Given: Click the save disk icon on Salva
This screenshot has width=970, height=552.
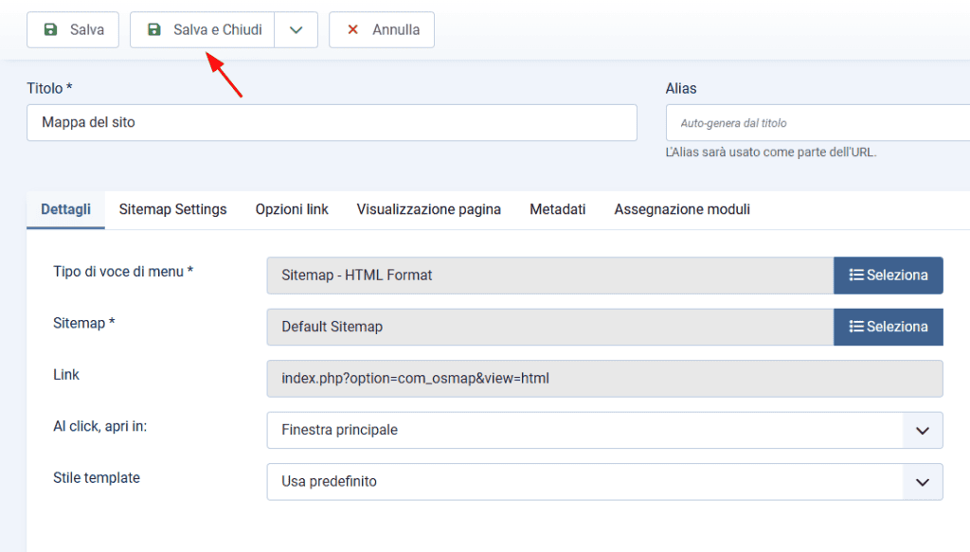Looking at the screenshot, I should pyautogui.click(x=48, y=29).
